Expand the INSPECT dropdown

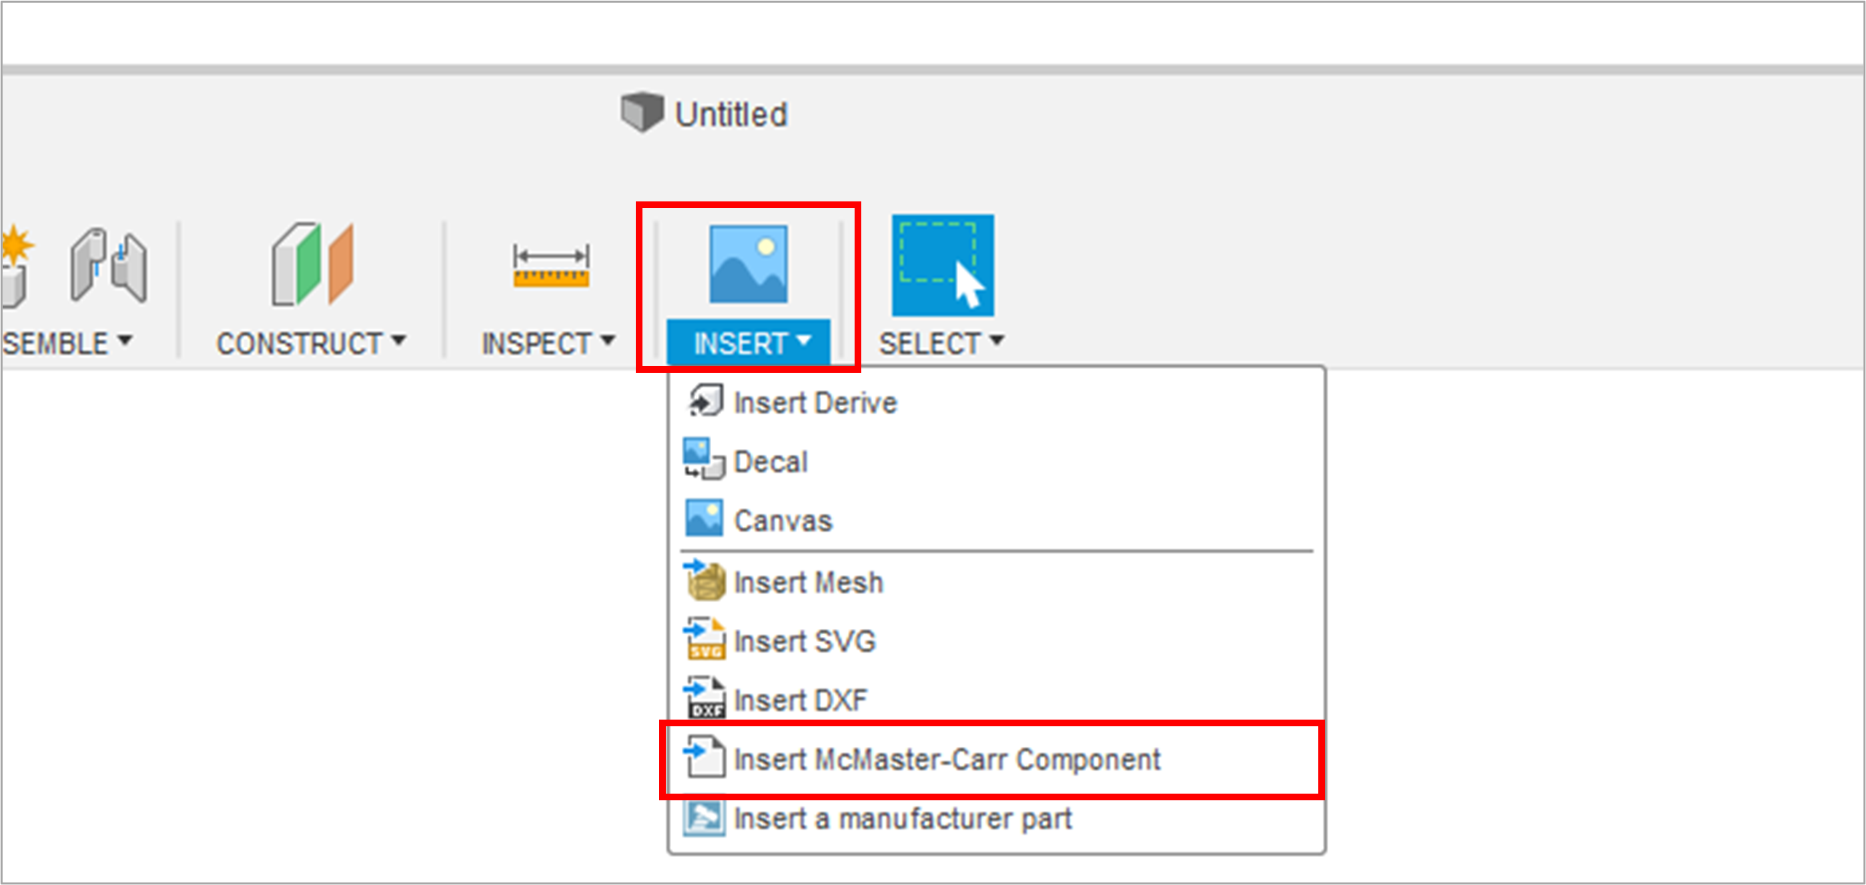click(548, 343)
